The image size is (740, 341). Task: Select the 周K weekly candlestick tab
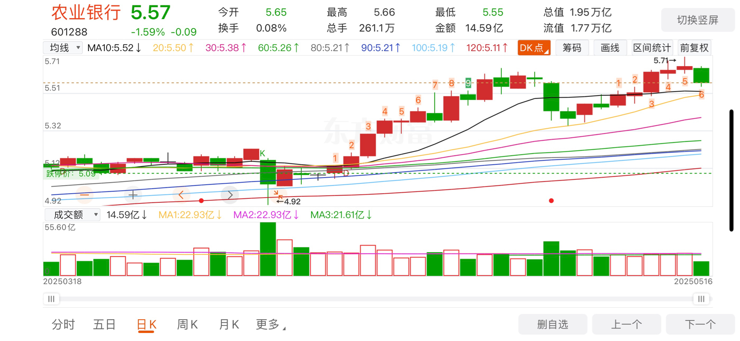(x=187, y=325)
